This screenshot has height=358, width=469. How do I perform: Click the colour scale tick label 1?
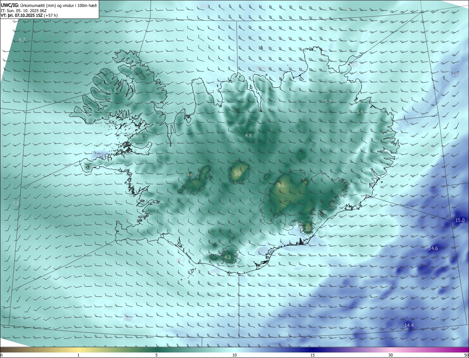coord(78,355)
